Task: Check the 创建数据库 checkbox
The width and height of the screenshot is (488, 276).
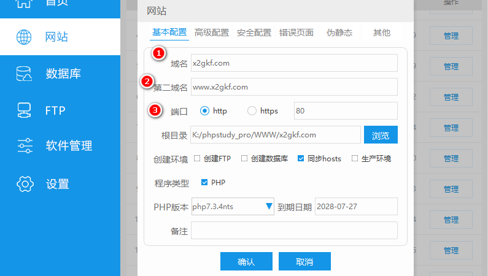Action: click(244, 158)
